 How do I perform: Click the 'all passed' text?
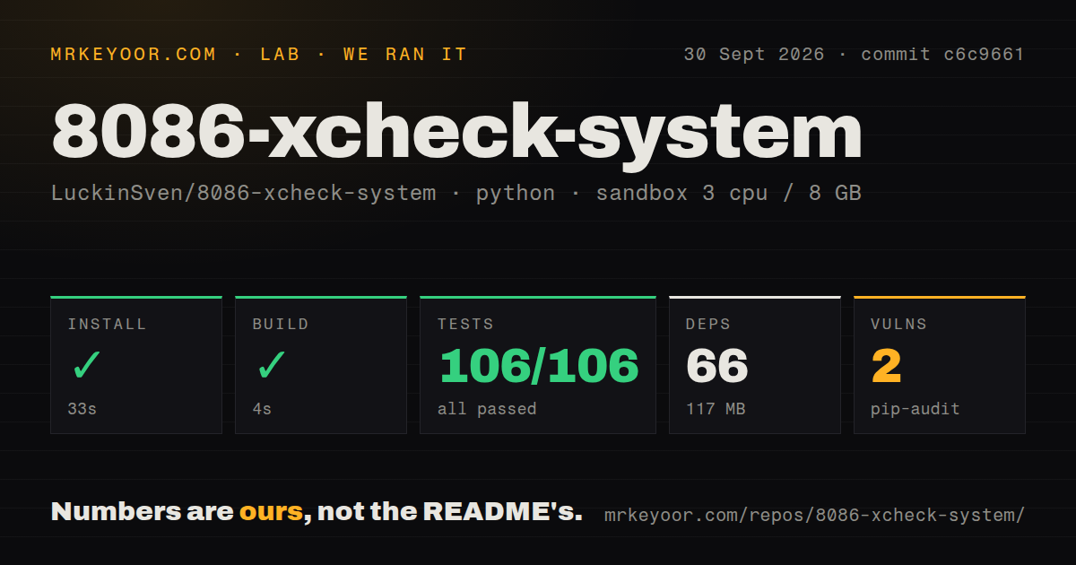click(x=487, y=409)
